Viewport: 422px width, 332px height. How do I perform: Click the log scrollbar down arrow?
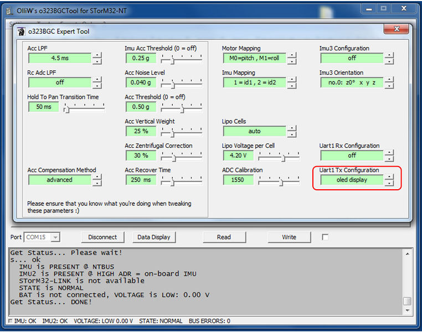pyautogui.click(x=408, y=310)
